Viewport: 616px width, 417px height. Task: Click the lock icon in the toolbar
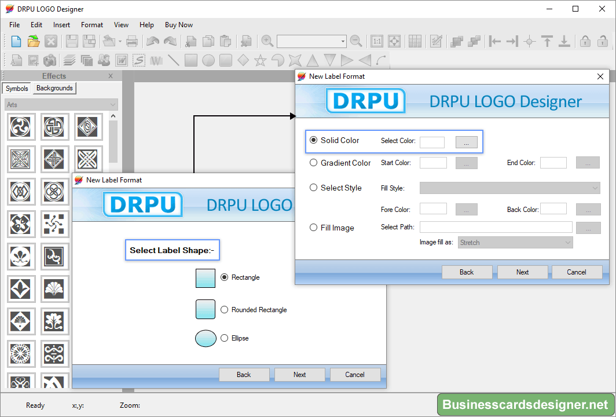(x=585, y=41)
